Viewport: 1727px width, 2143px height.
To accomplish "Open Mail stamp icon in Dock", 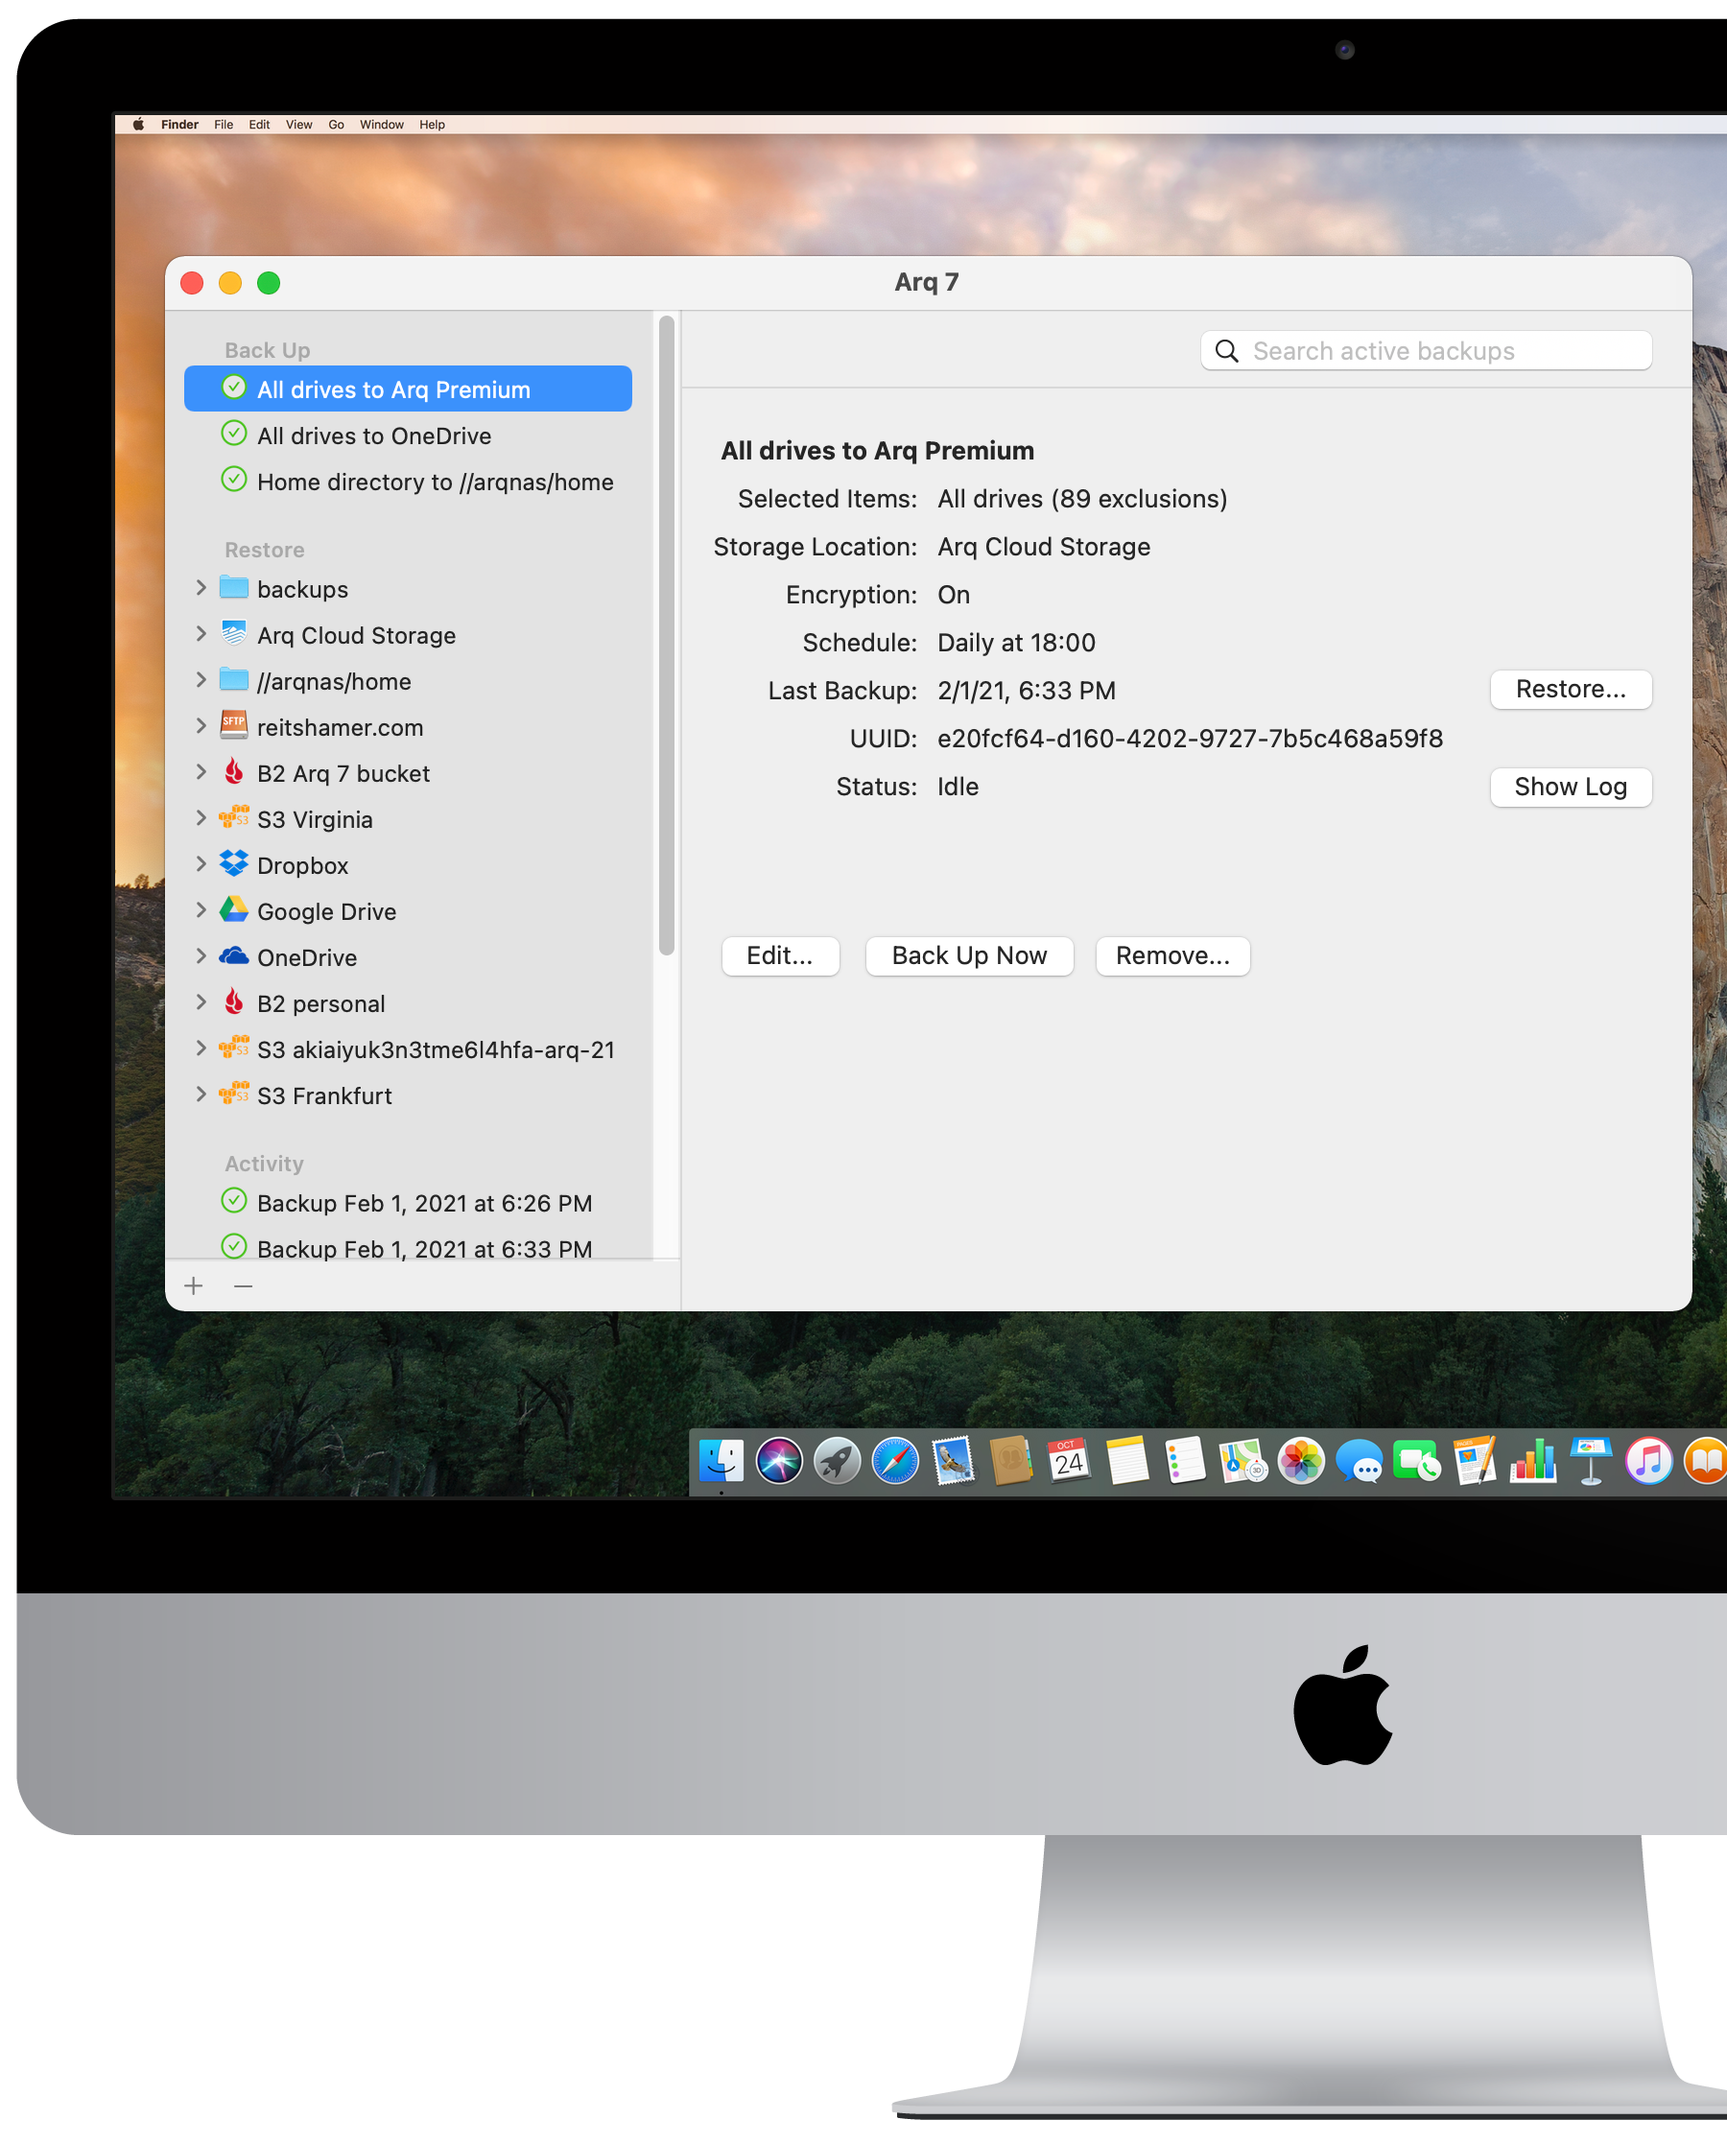I will pos(953,1461).
